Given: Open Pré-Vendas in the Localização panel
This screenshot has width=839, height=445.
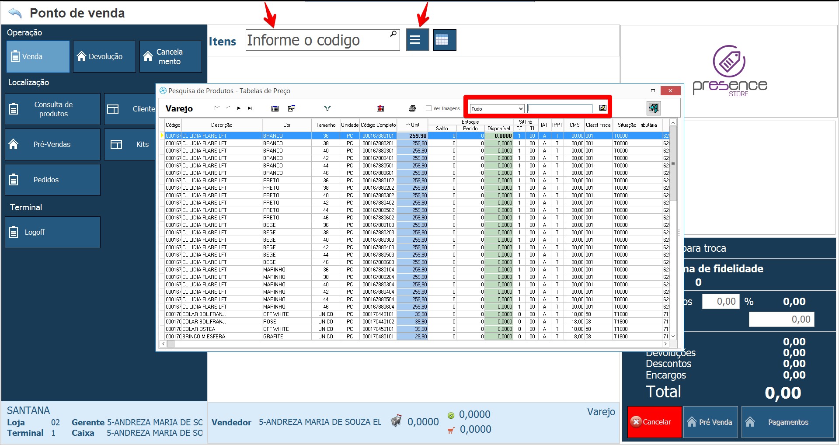Looking at the screenshot, I should (x=53, y=144).
